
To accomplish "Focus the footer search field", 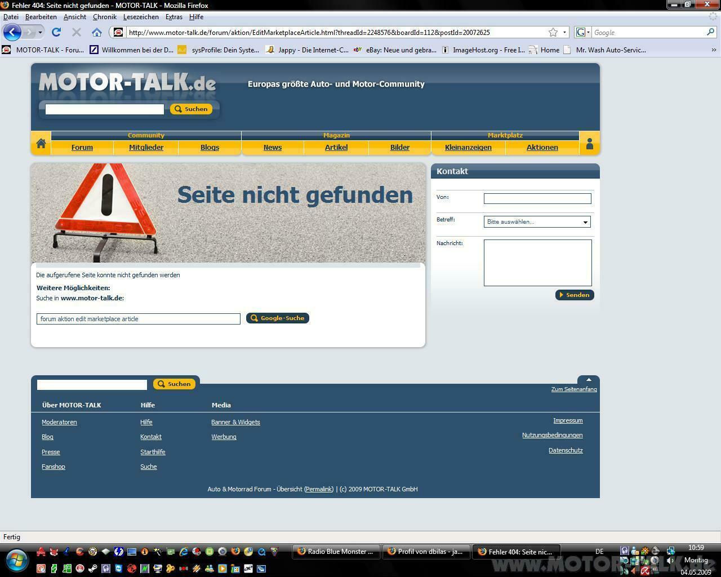I will click(x=92, y=385).
